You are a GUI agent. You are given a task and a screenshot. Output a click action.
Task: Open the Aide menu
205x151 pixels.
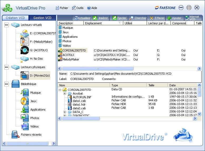92,8
